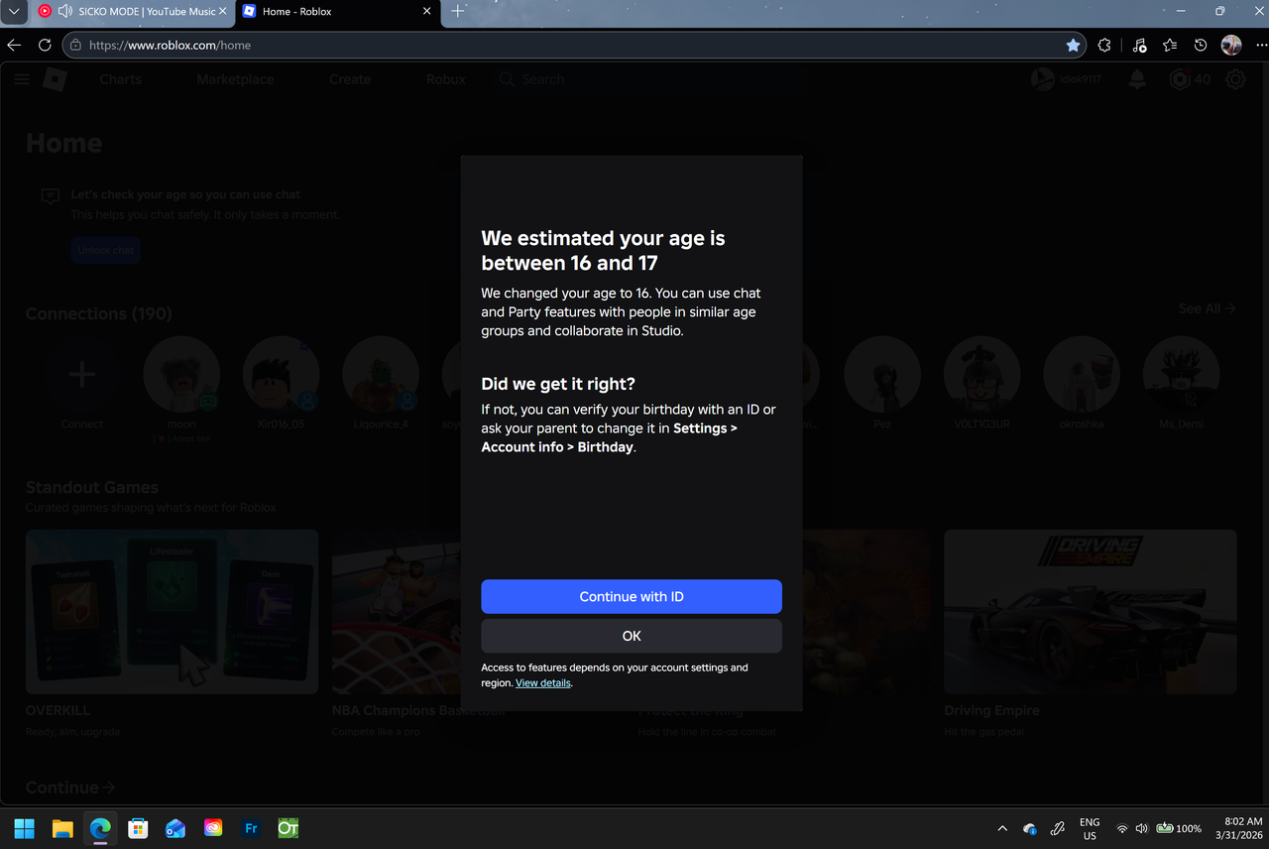Open the Ms_Demi connection avatar

1181,374
